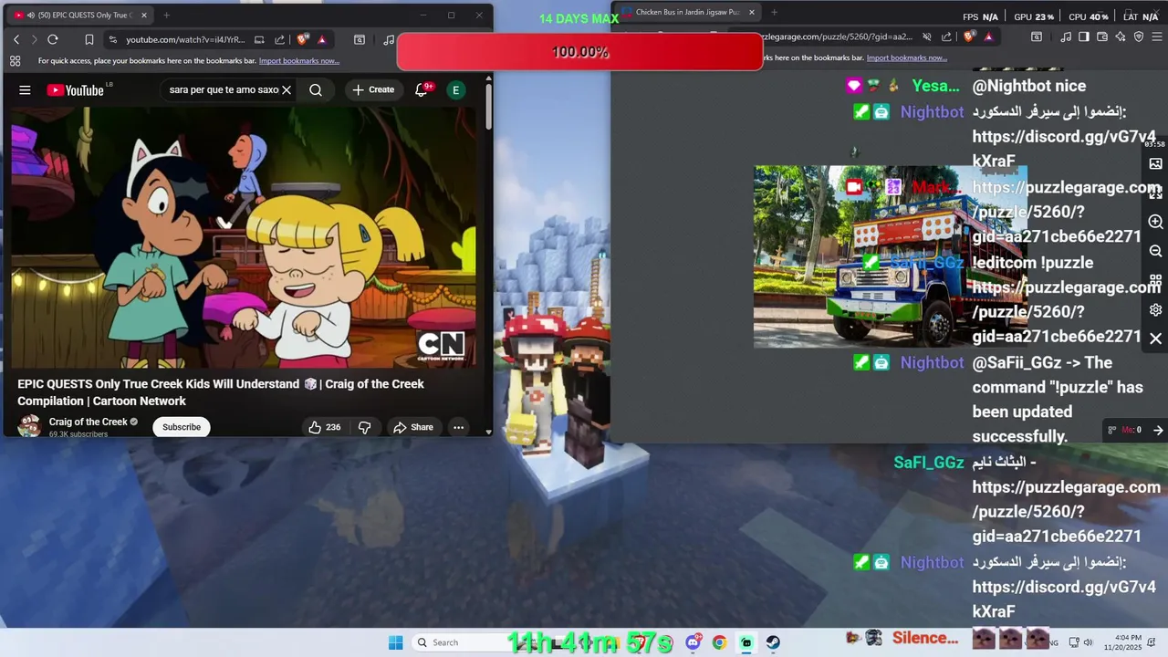Open YouTube hamburger guide menu
Viewport: 1168px width, 657px height.
click(x=25, y=90)
